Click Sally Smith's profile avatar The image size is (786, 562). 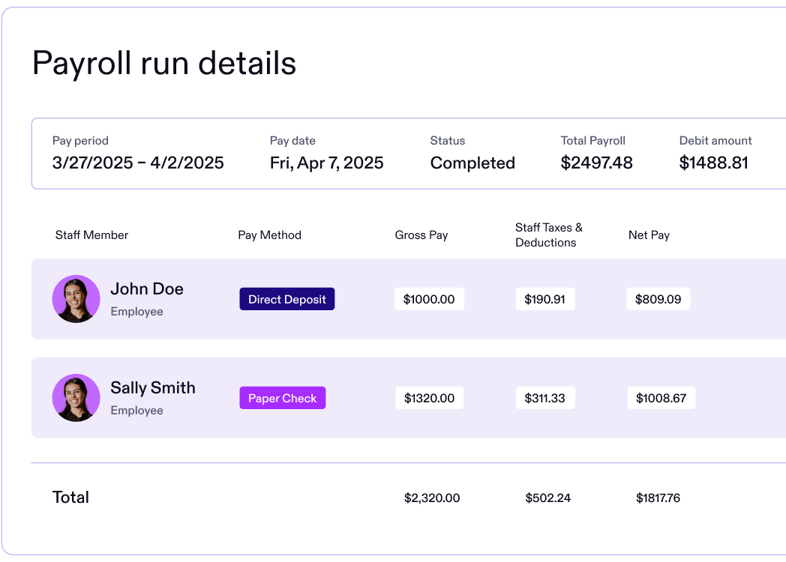click(x=76, y=398)
